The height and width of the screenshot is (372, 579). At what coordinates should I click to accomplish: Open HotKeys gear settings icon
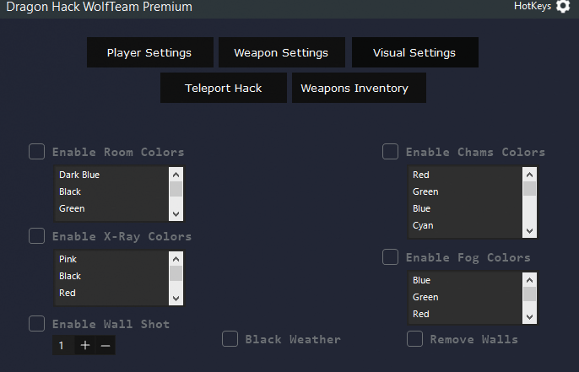(x=563, y=6)
